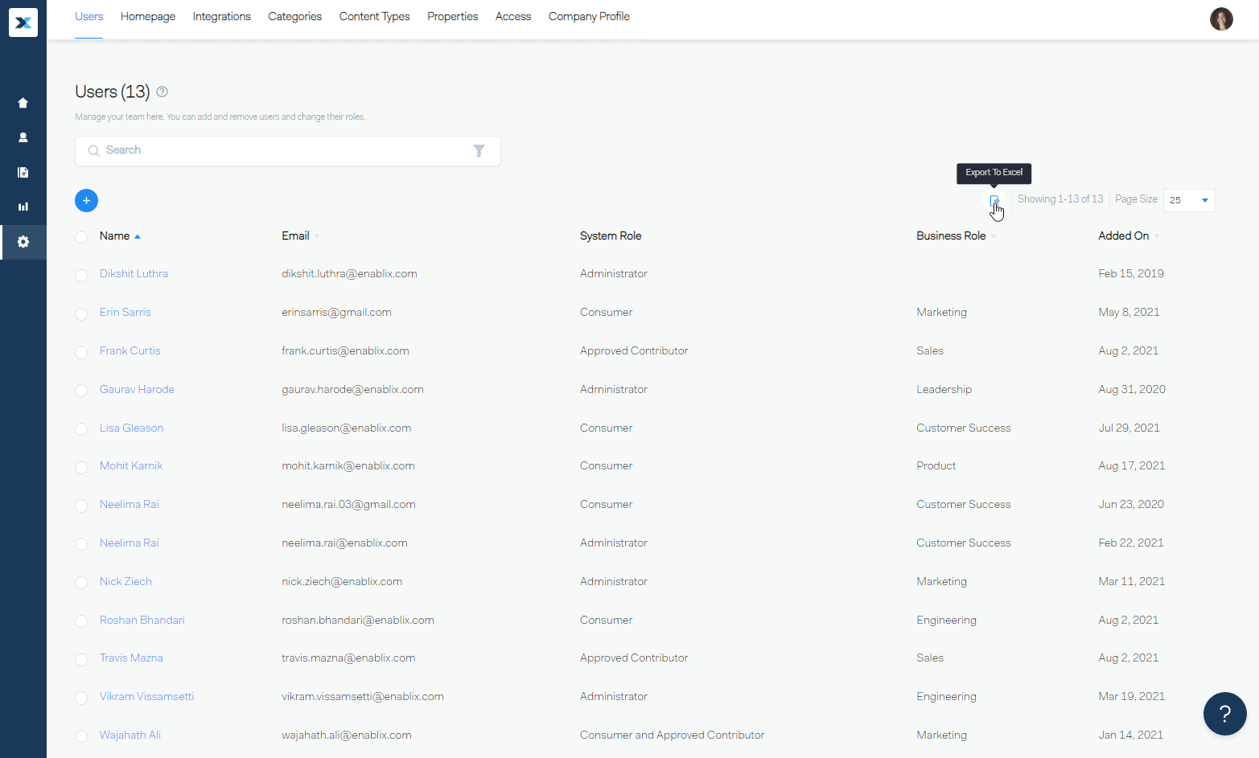
Task: Open the Page Size dropdown showing 25
Action: click(x=1189, y=200)
